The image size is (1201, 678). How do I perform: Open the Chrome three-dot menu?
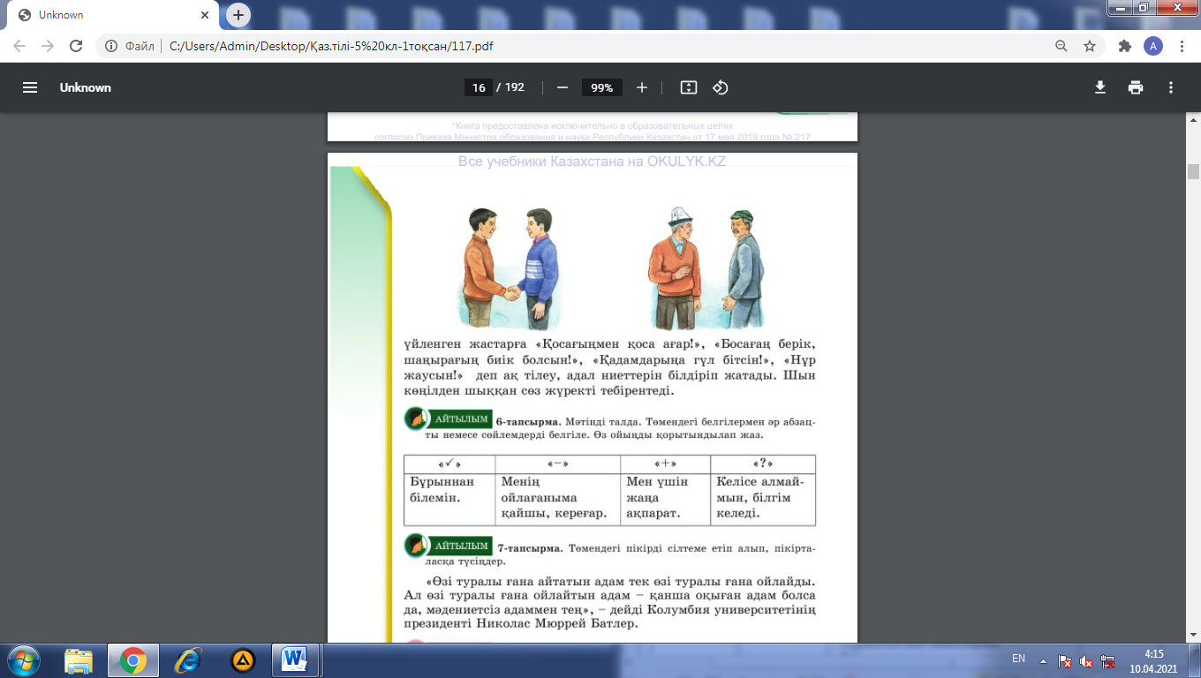point(1182,46)
